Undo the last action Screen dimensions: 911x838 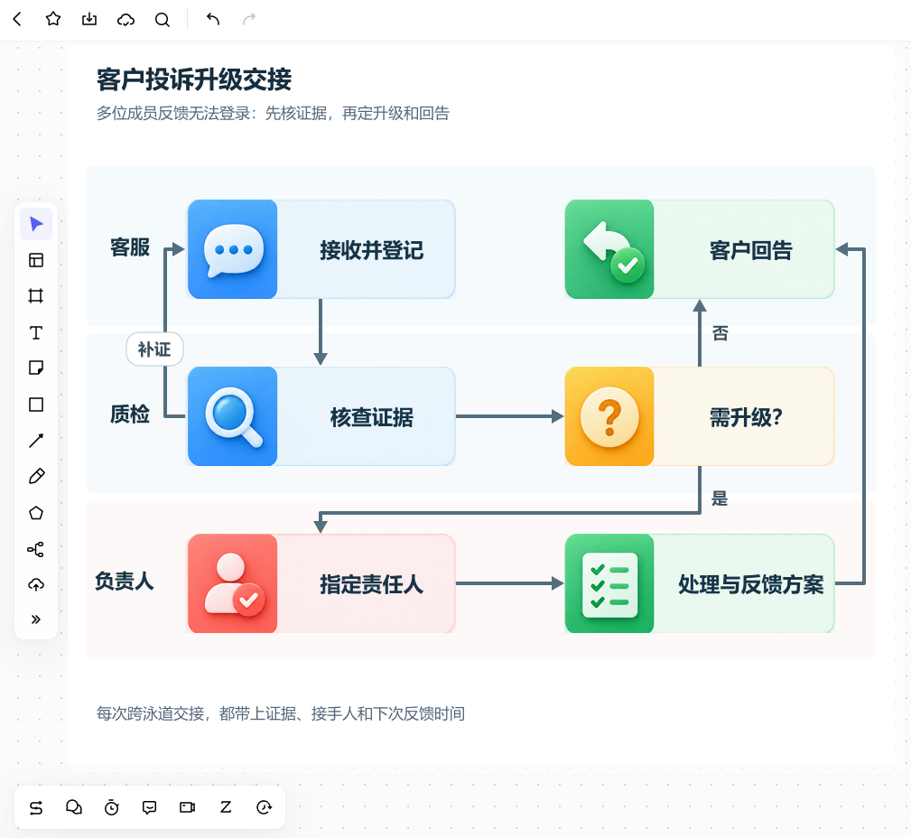213,19
